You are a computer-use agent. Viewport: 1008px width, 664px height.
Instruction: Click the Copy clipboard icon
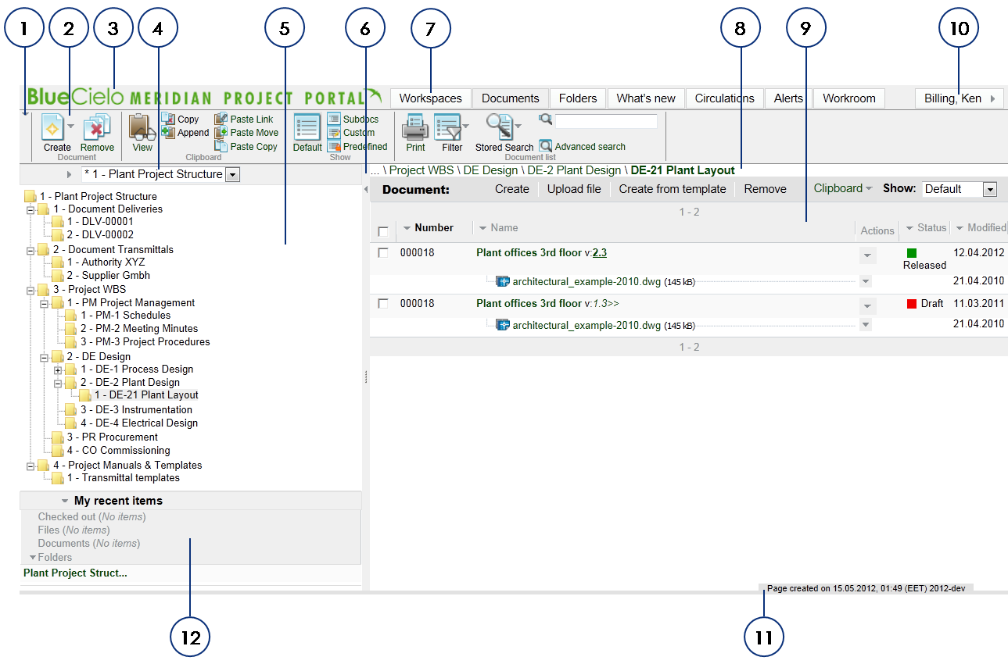[168, 119]
